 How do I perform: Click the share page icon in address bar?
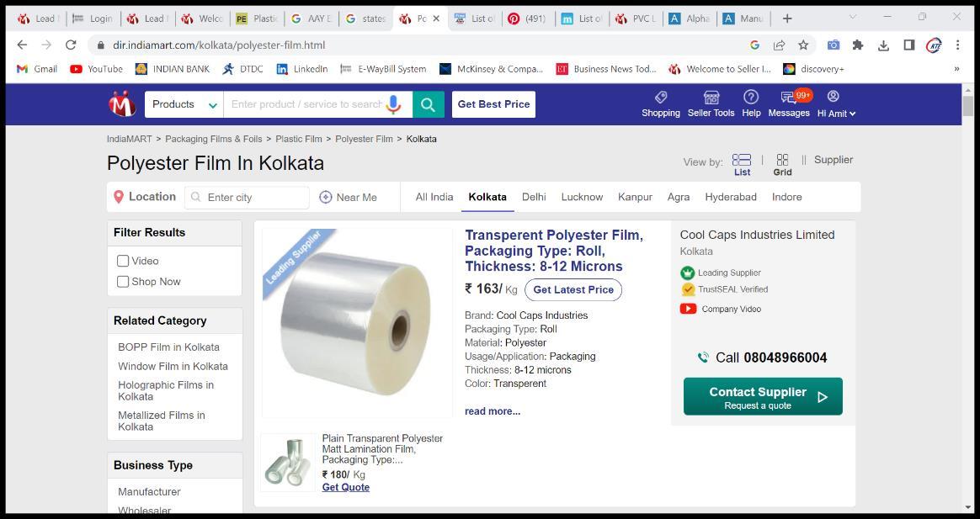779,45
